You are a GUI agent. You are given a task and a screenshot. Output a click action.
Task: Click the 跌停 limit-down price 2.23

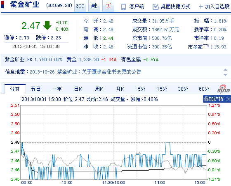[56, 38]
